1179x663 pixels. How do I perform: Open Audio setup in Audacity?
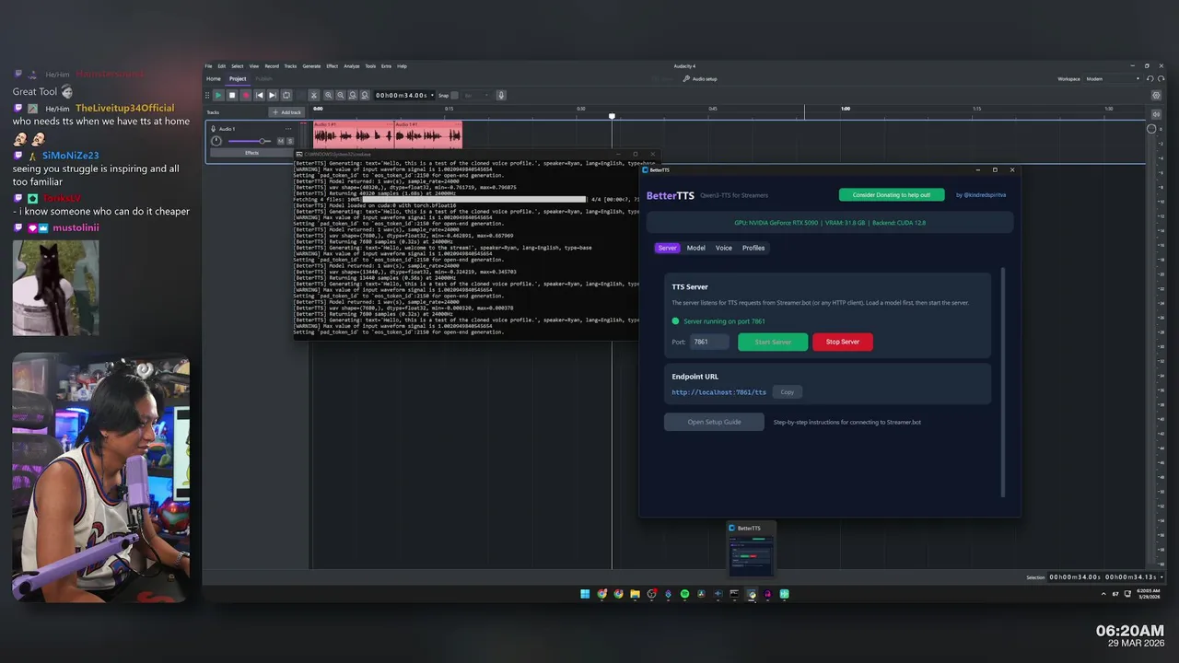[x=700, y=78]
